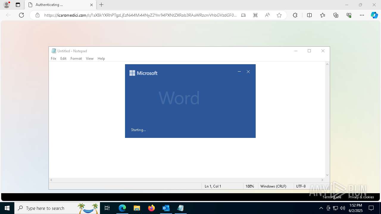Open the Extensions puzzle icon
The height and width of the screenshot is (214, 381).
[x=295, y=15]
